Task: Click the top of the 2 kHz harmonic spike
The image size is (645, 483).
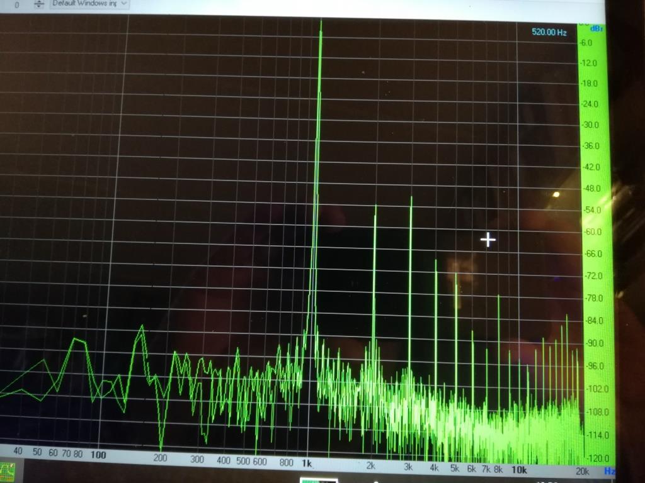Action: pyautogui.click(x=375, y=206)
